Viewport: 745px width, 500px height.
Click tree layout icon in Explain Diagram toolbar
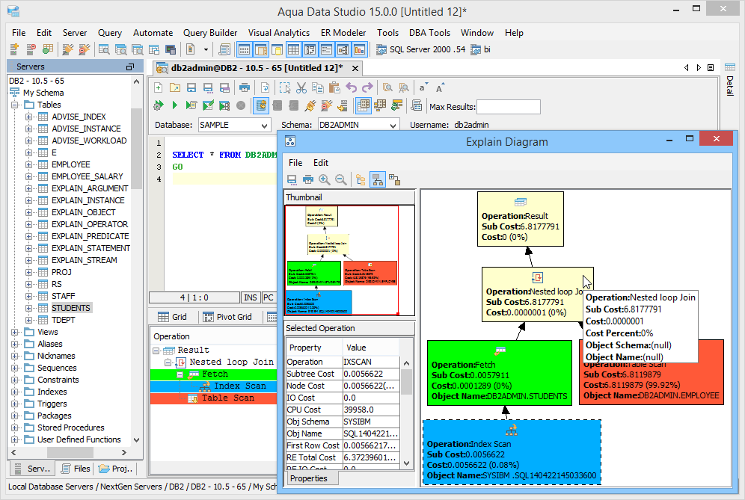[x=361, y=179]
